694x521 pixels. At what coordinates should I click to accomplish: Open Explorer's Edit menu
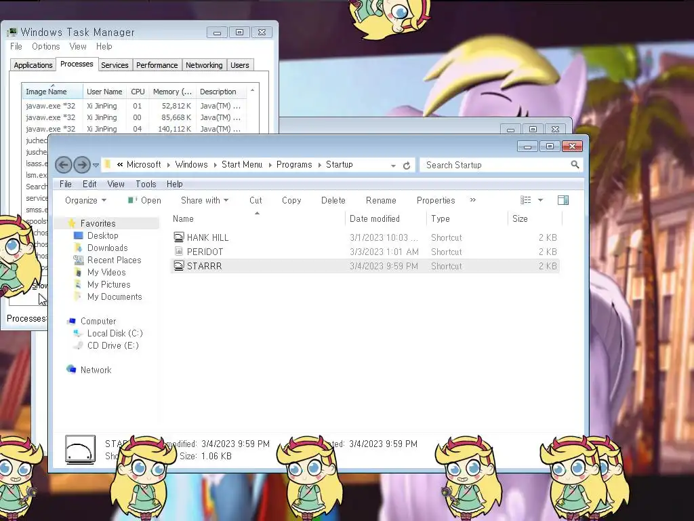tap(89, 184)
